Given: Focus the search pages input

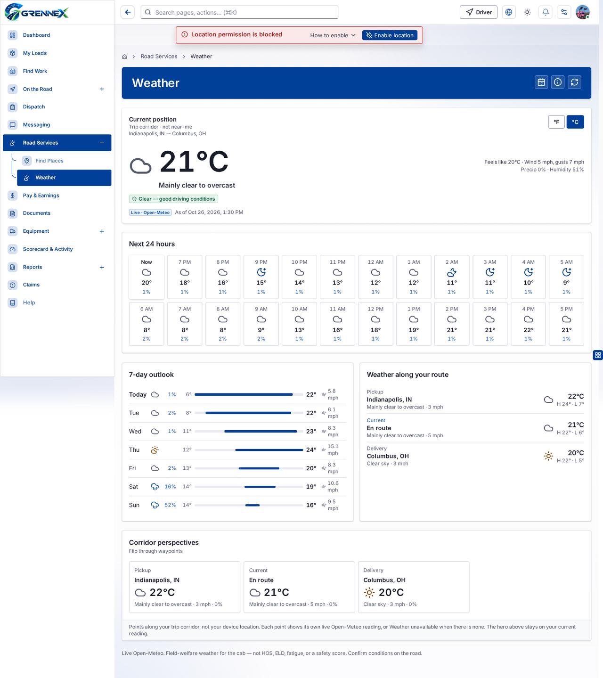Looking at the screenshot, I should [239, 12].
